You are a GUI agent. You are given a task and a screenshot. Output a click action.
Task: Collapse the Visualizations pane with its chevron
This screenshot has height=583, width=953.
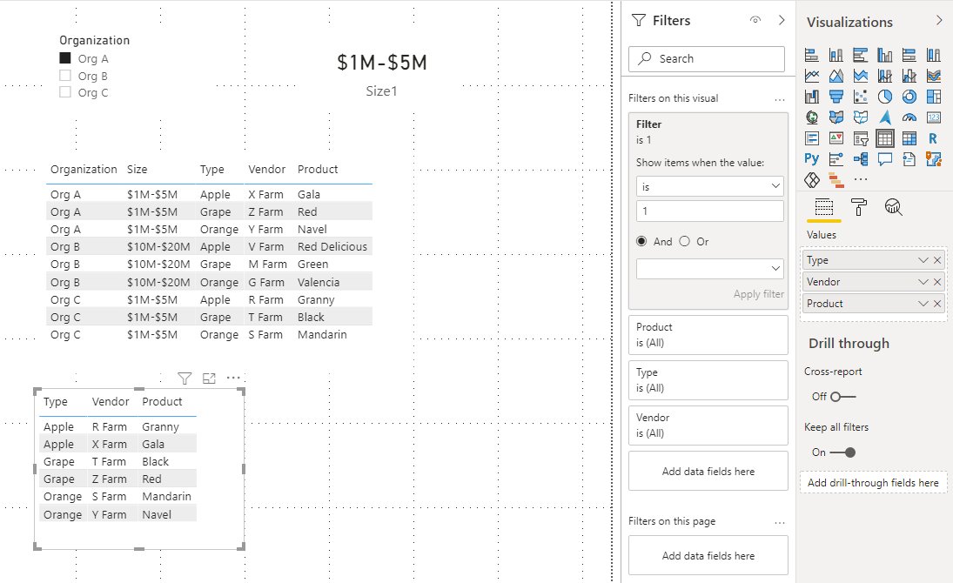(939, 20)
